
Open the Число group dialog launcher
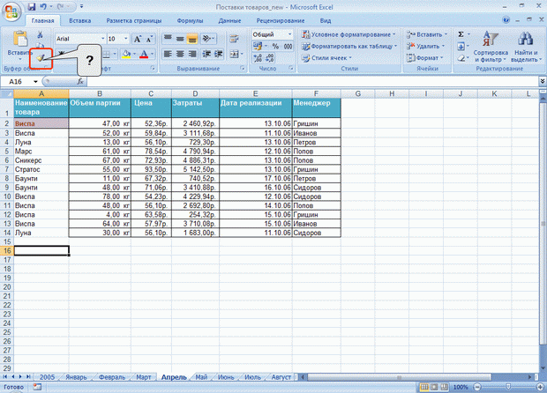290,68
